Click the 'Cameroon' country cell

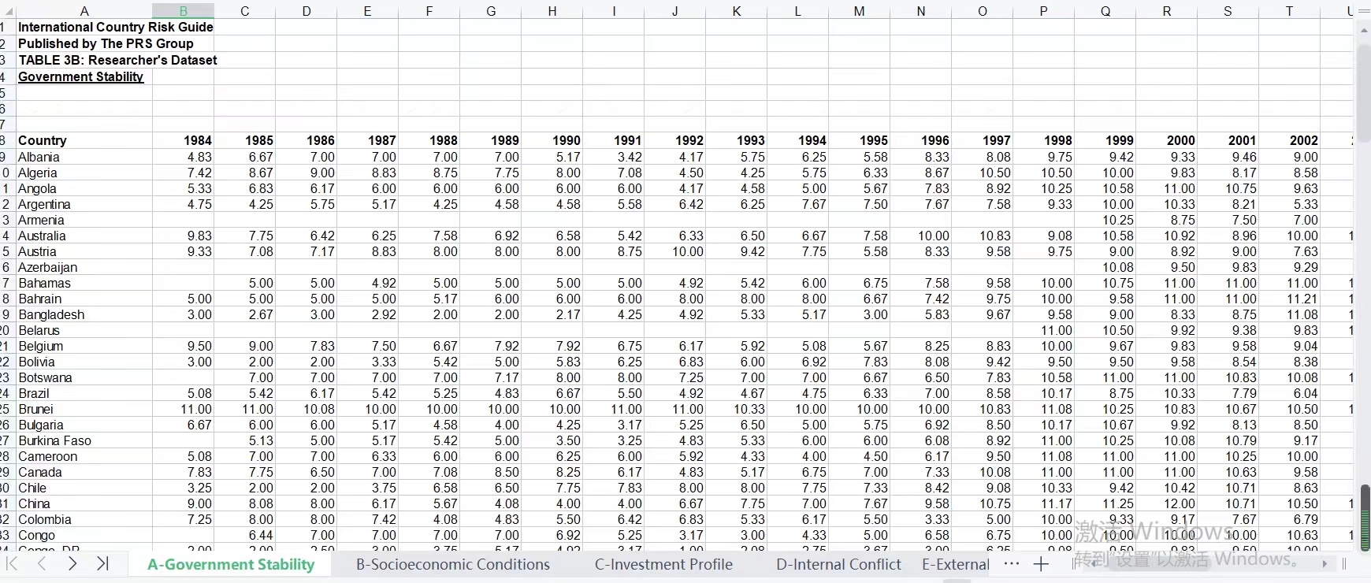(84, 456)
